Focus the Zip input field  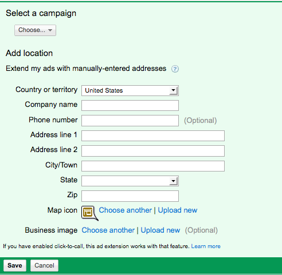pos(130,196)
